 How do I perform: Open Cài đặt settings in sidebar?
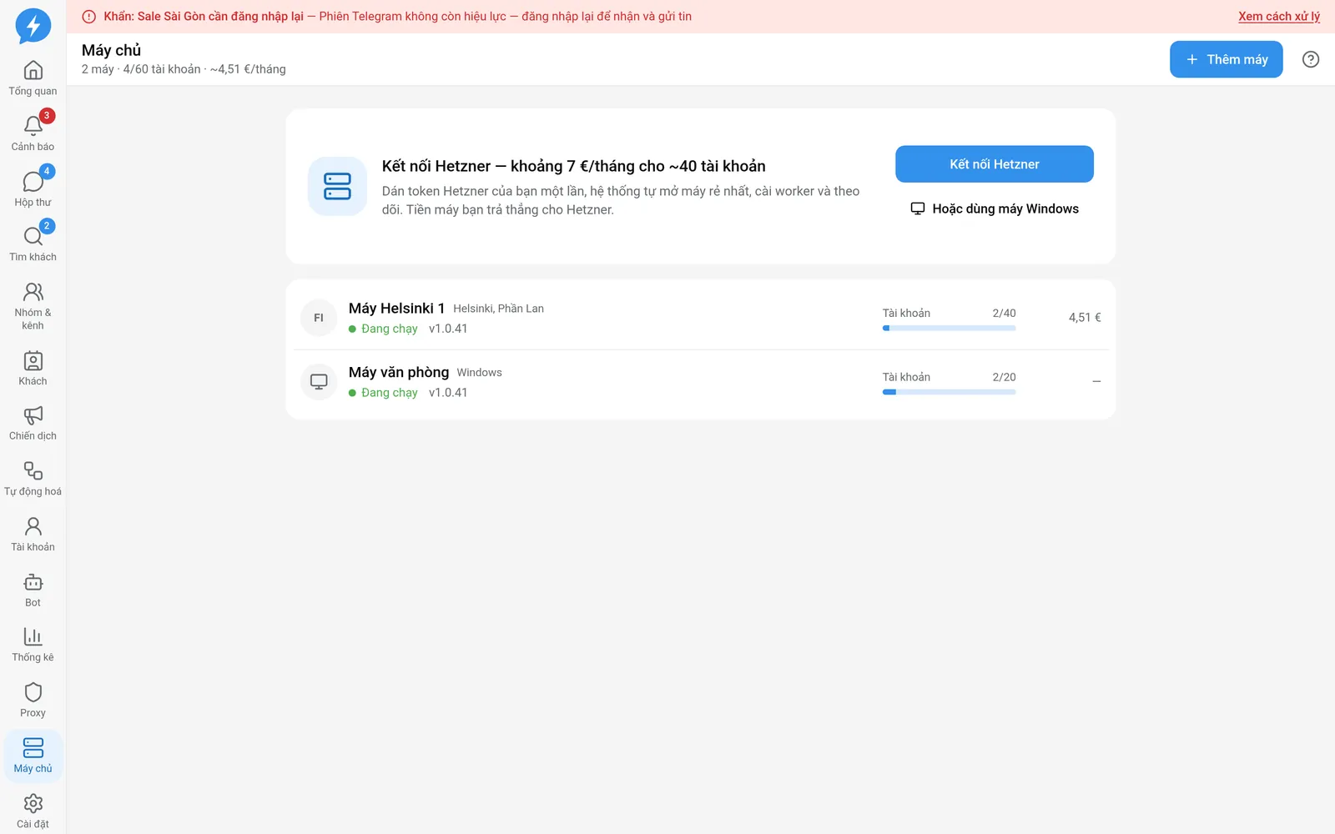[33, 811]
